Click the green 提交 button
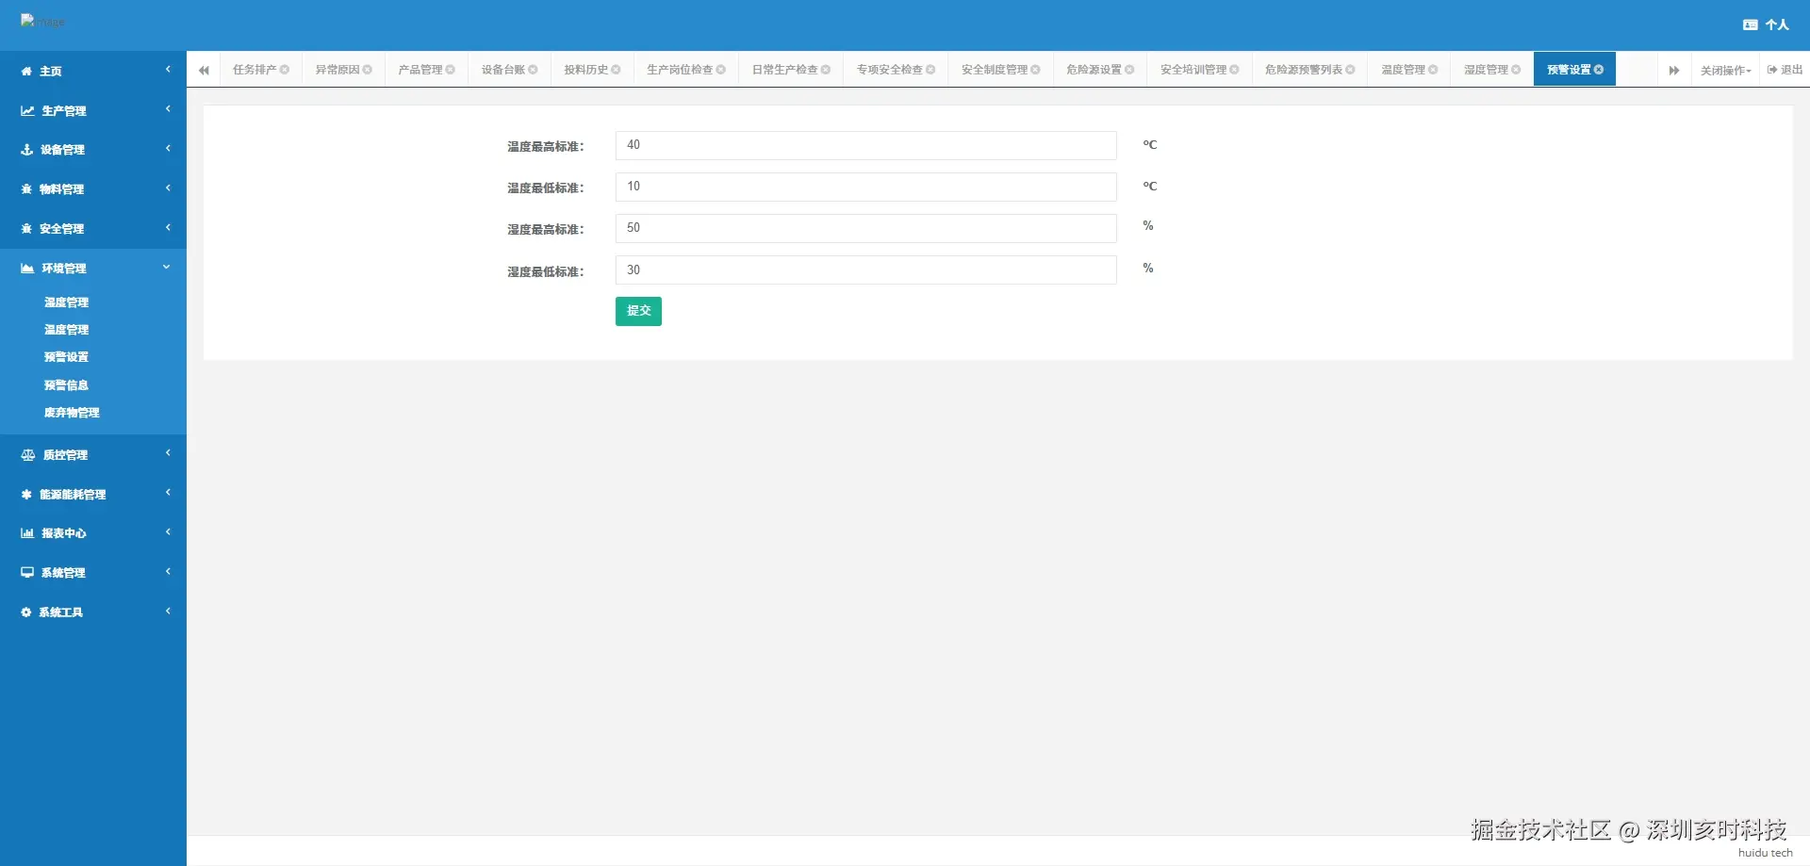 click(638, 311)
